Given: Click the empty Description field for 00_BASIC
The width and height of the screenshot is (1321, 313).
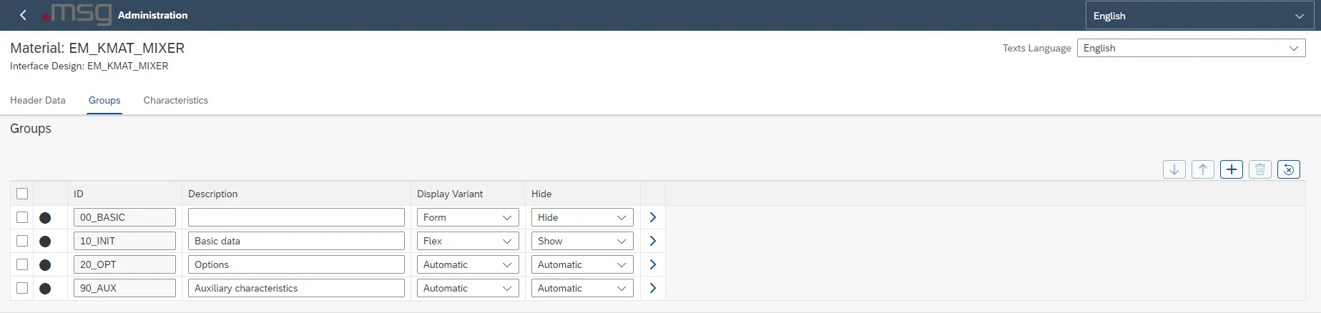Looking at the screenshot, I should pyautogui.click(x=296, y=217).
